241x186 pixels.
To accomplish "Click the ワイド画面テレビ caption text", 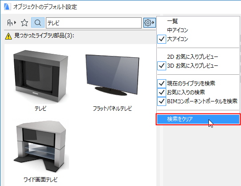I will pos(41,180).
